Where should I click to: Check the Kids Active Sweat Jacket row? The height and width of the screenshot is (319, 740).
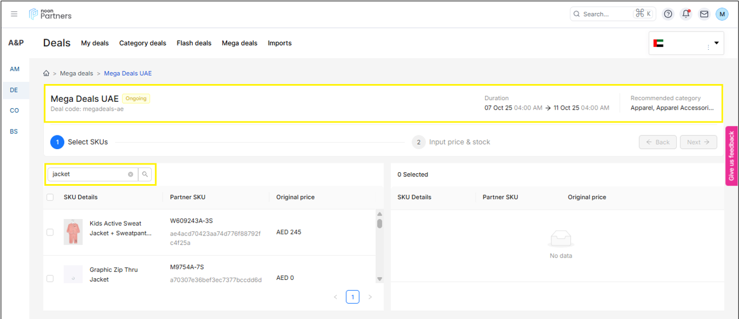50,233
